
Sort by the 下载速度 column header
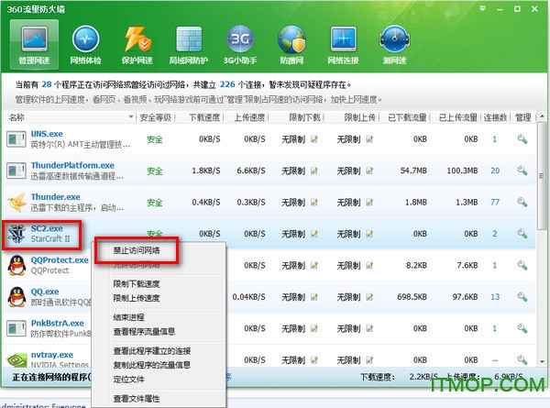pyautogui.click(x=204, y=117)
